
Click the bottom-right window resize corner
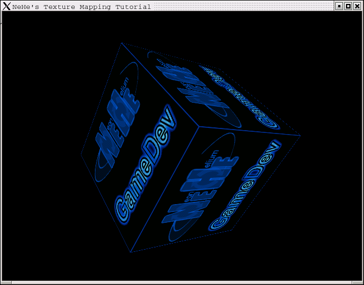pyautogui.click(x=358, y=283)
